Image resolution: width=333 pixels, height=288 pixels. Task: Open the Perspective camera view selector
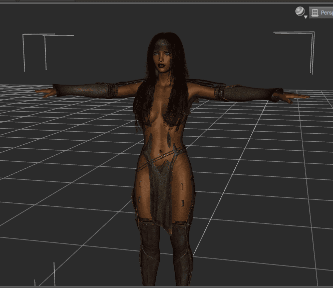click(x=321, y=13)
